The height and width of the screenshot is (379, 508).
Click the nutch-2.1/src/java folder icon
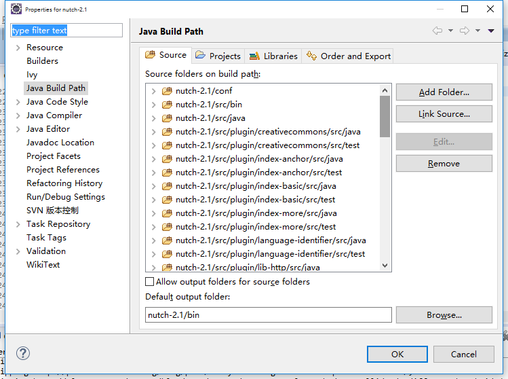pos(167,118)
